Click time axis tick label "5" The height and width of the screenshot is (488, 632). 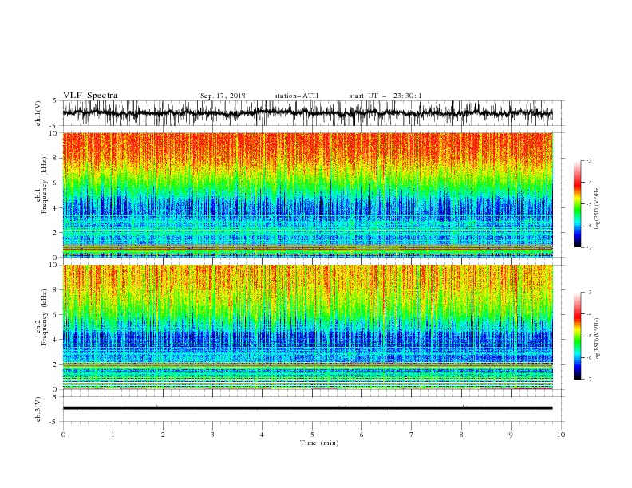point(312,435)
